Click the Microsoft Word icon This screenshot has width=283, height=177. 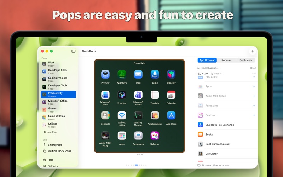(105, 95)
